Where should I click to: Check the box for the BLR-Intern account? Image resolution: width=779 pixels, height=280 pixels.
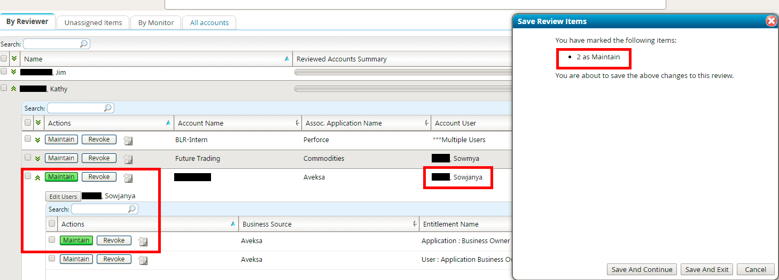point(28,139)
